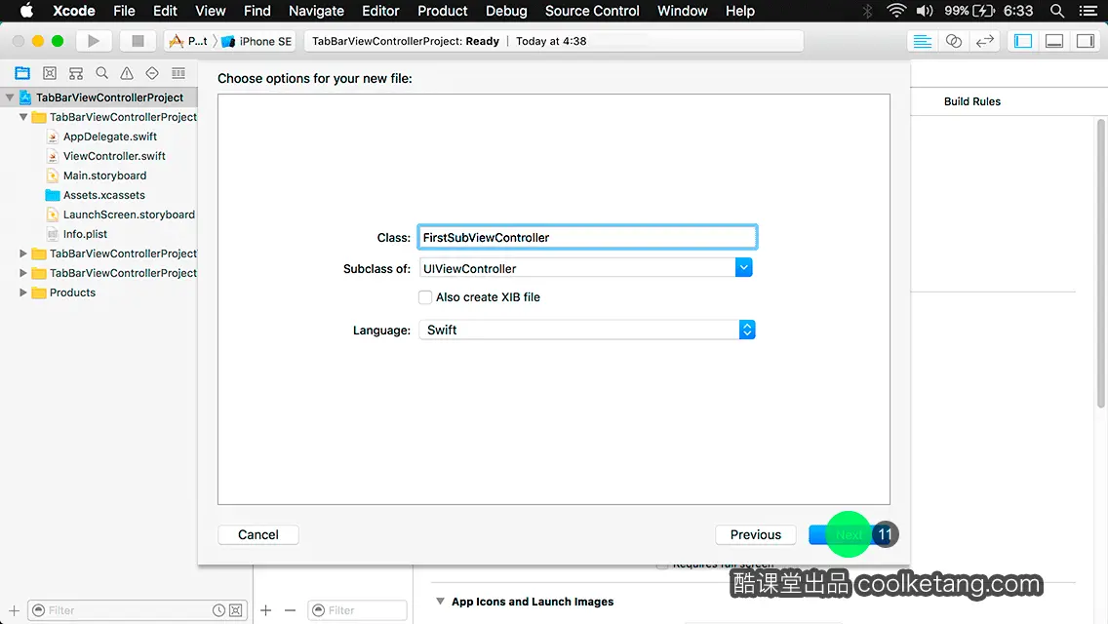The height and width of the screenshot is (624, 1108).
Task: Collapse the TabBarViewControllerProject root
Action: (x=9, y=97)
